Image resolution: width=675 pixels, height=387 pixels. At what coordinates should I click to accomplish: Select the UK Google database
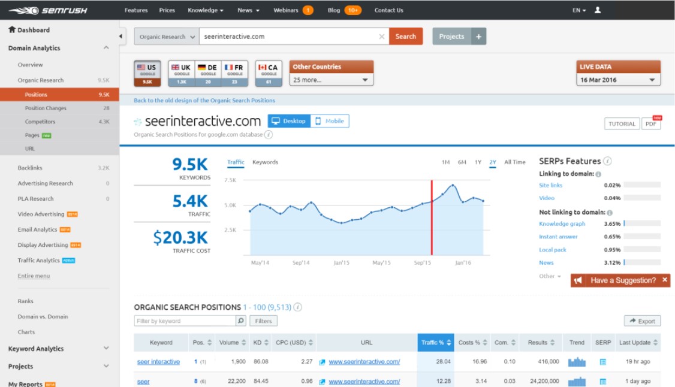click(x=181, y=74)
